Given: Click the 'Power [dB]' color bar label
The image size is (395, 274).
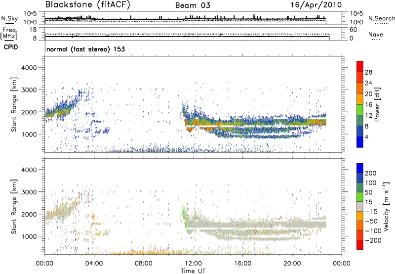Looking at the screenshot, I should click(377, 104).
